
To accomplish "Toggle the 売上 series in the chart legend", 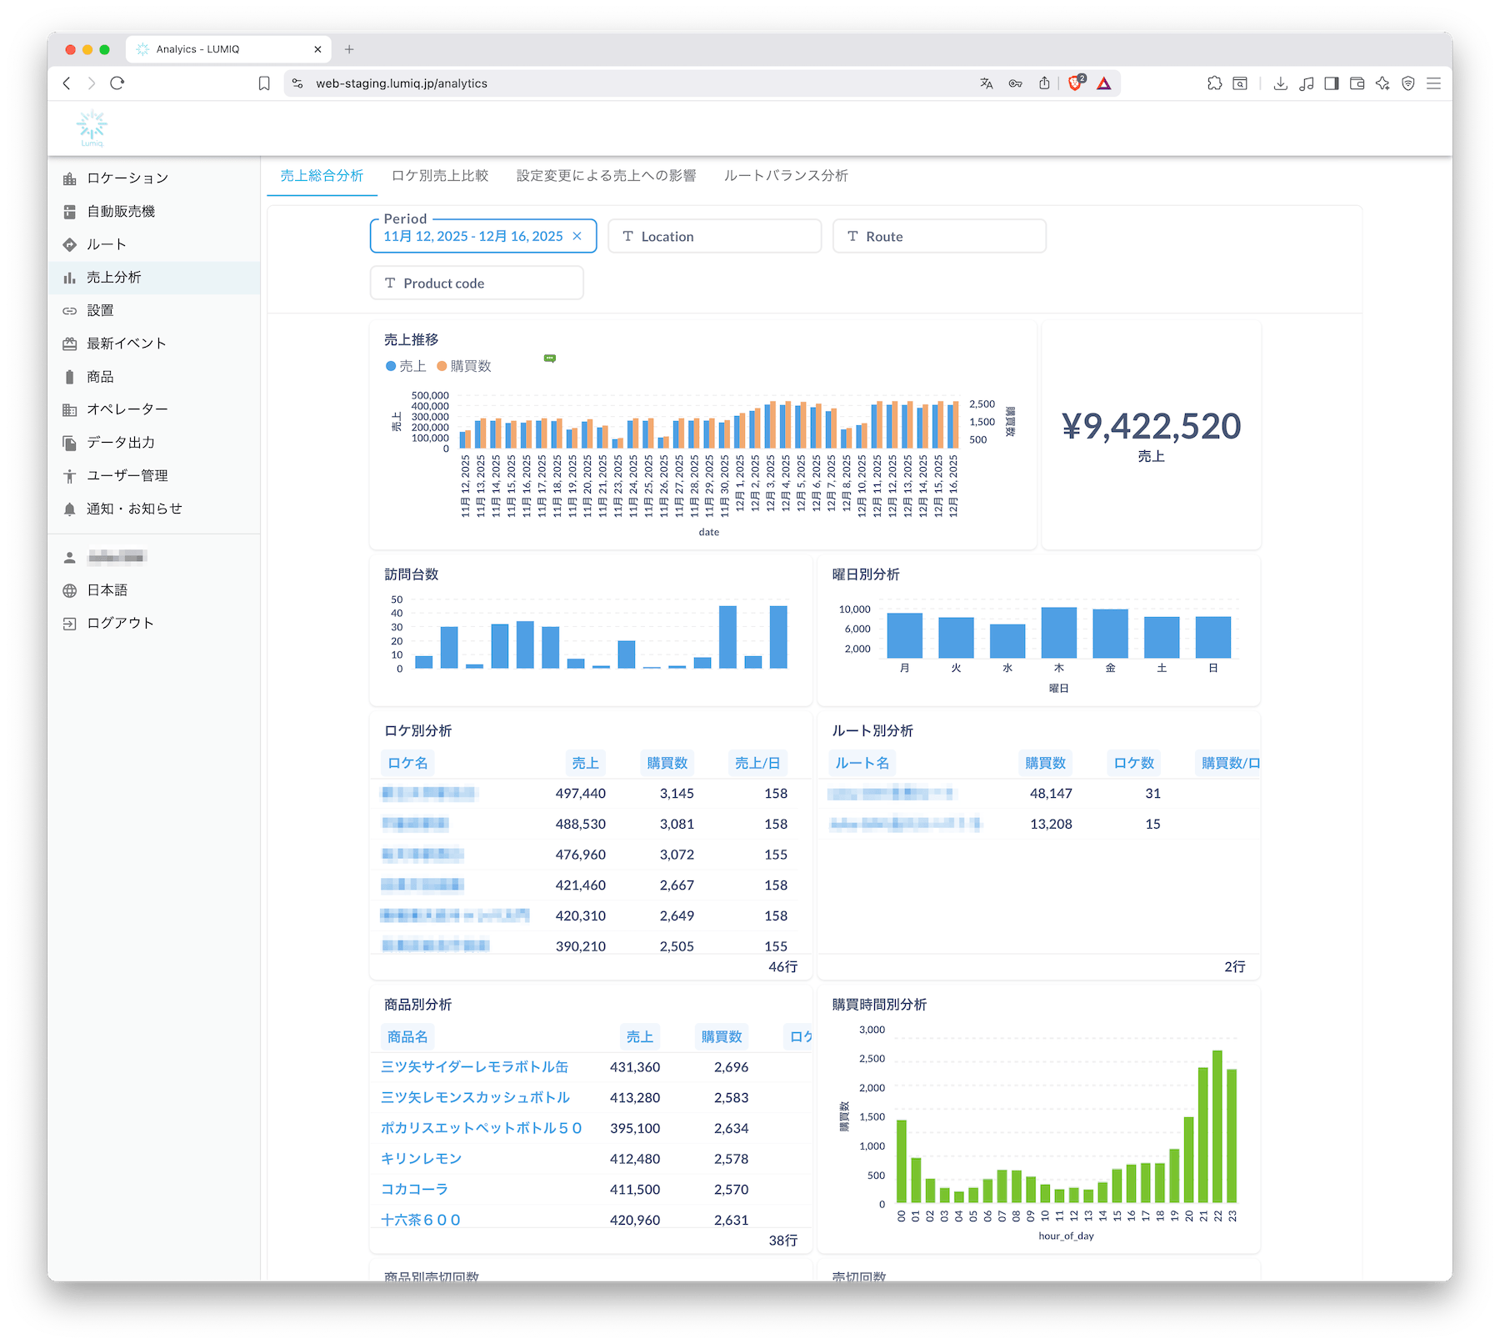I will tap(406, 366).
